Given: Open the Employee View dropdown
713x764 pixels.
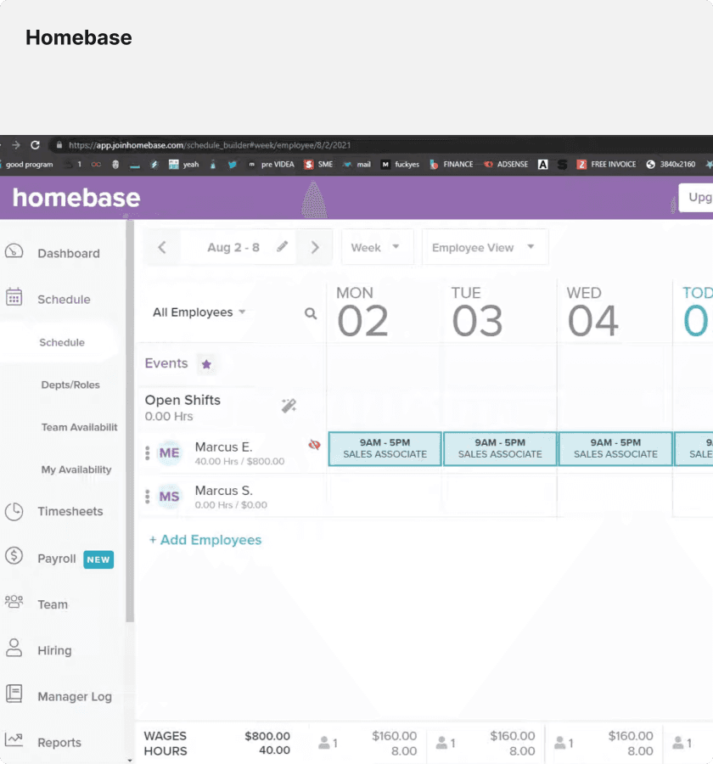Looking at the screenshot, I should point(485,247).
